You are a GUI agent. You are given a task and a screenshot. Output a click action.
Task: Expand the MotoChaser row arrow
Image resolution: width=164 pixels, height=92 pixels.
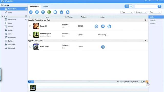tap(32, 47)
